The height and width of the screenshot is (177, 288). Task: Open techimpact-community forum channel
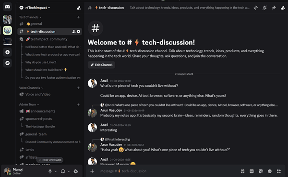tap(49, 39)
